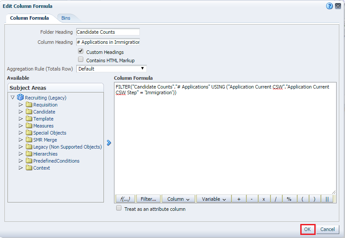Click the Template folder icon

(x=29, y=118)
